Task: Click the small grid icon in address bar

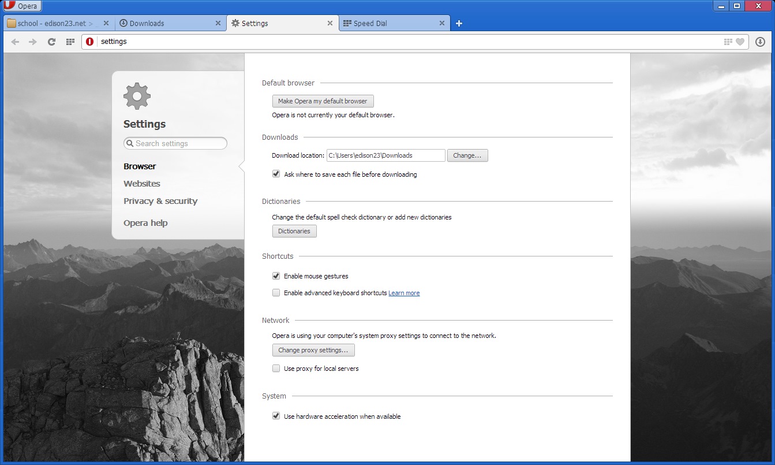Action: coord(728,42)
